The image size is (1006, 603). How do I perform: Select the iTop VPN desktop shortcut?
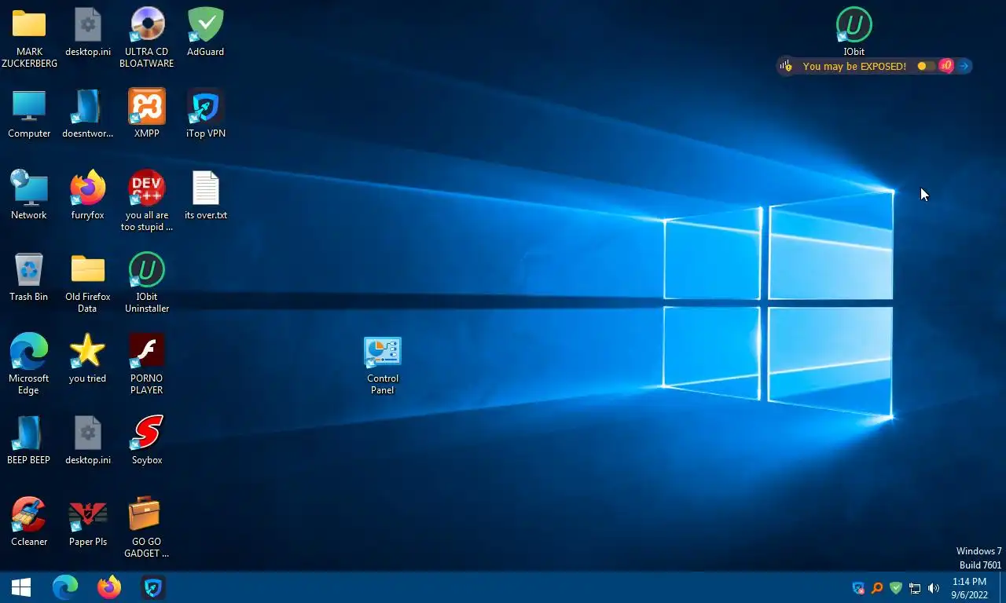pyautogui.click(x=205, y=107)
